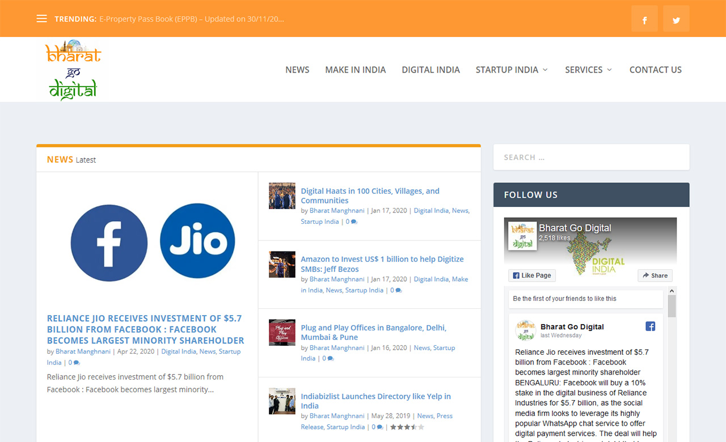
Task: Open Indiabizlist Launches Directory article title
Action: [376, 401]
